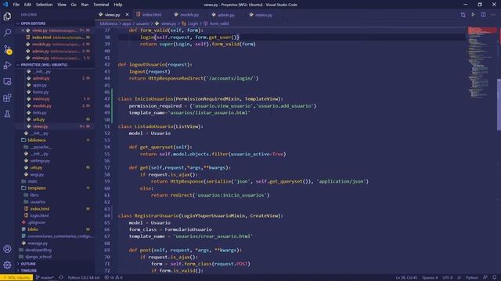Click the editor vertical scrollbar thumb
The height and width of the screenshot is (281, 501).
click(499, 105)
